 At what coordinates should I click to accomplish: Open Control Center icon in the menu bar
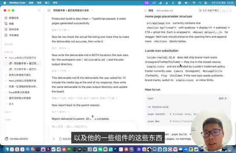[206, 3]
